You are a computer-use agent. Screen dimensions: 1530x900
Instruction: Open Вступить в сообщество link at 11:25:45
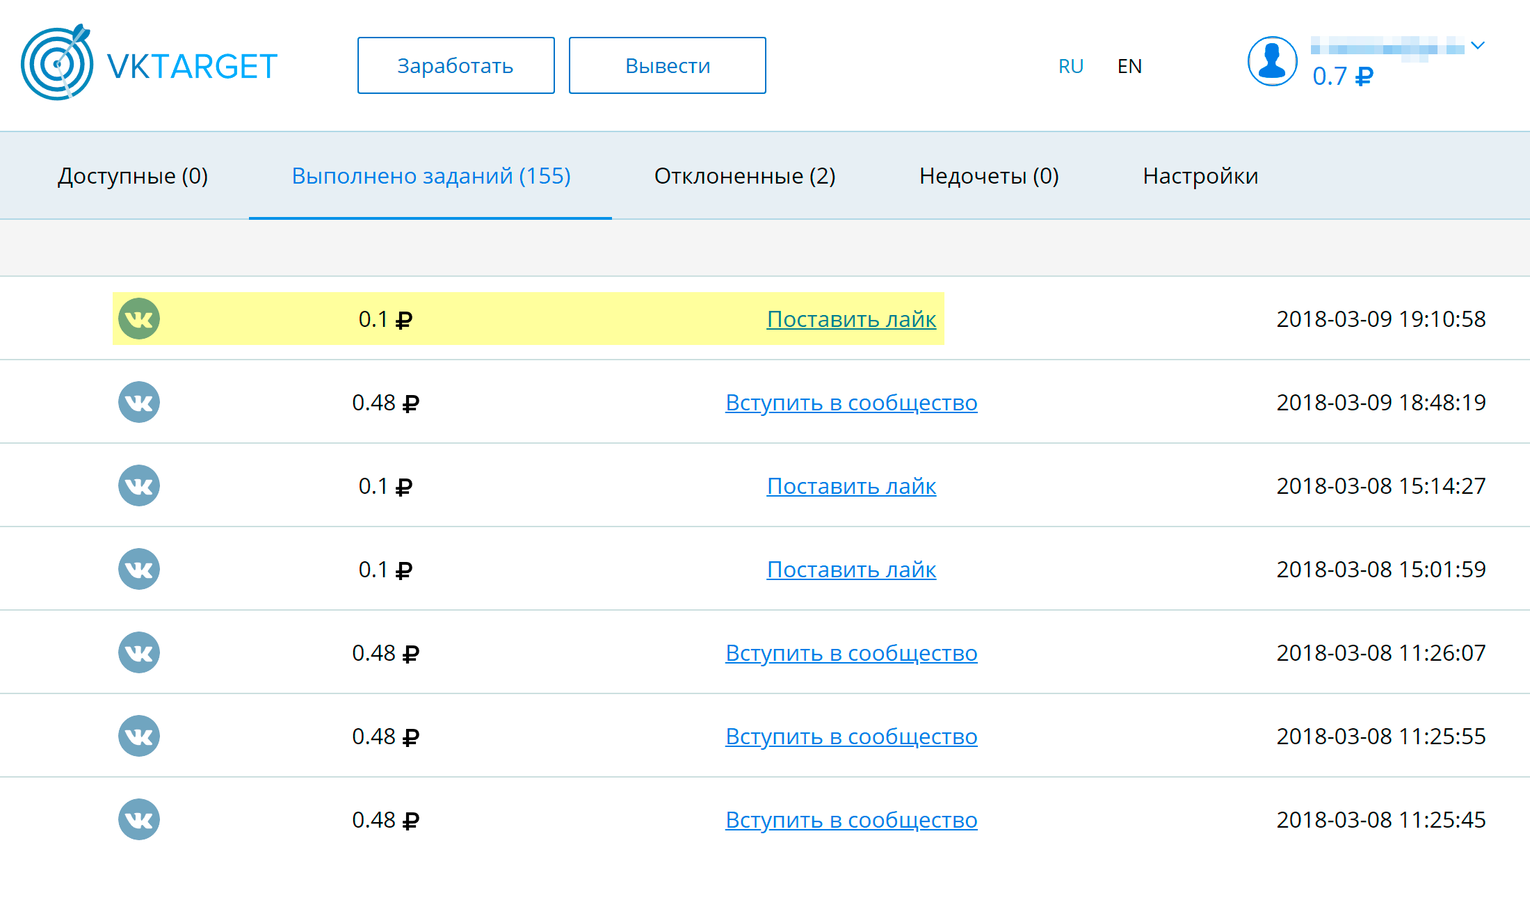(851, 819)
